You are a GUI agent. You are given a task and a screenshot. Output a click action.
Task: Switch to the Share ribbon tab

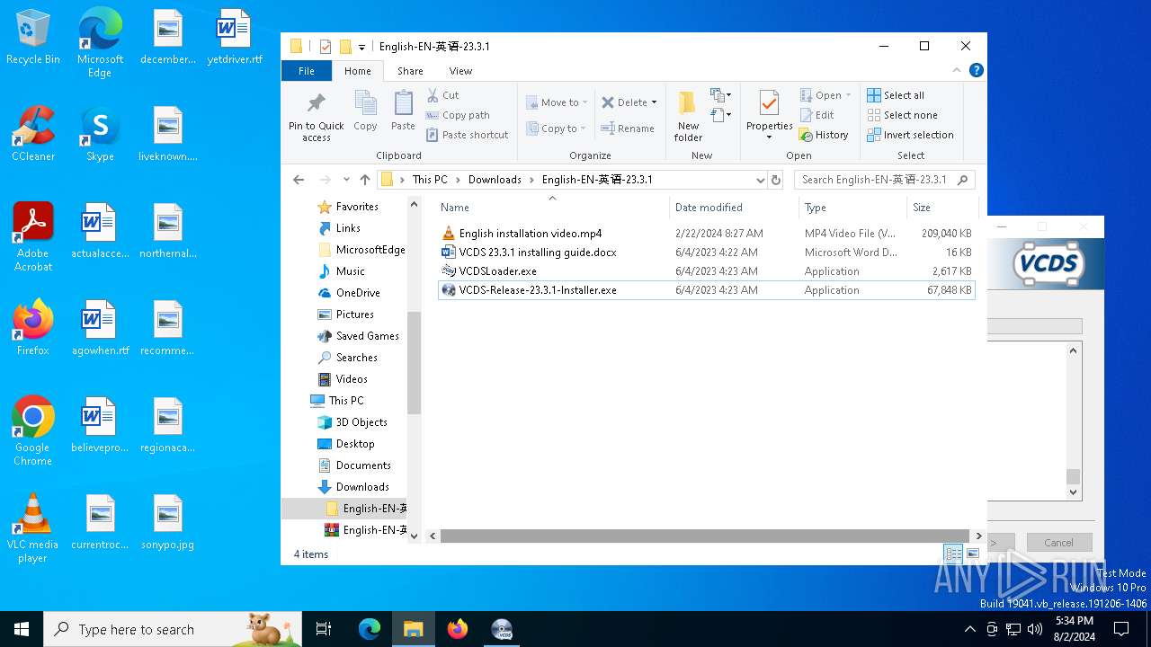410,71
